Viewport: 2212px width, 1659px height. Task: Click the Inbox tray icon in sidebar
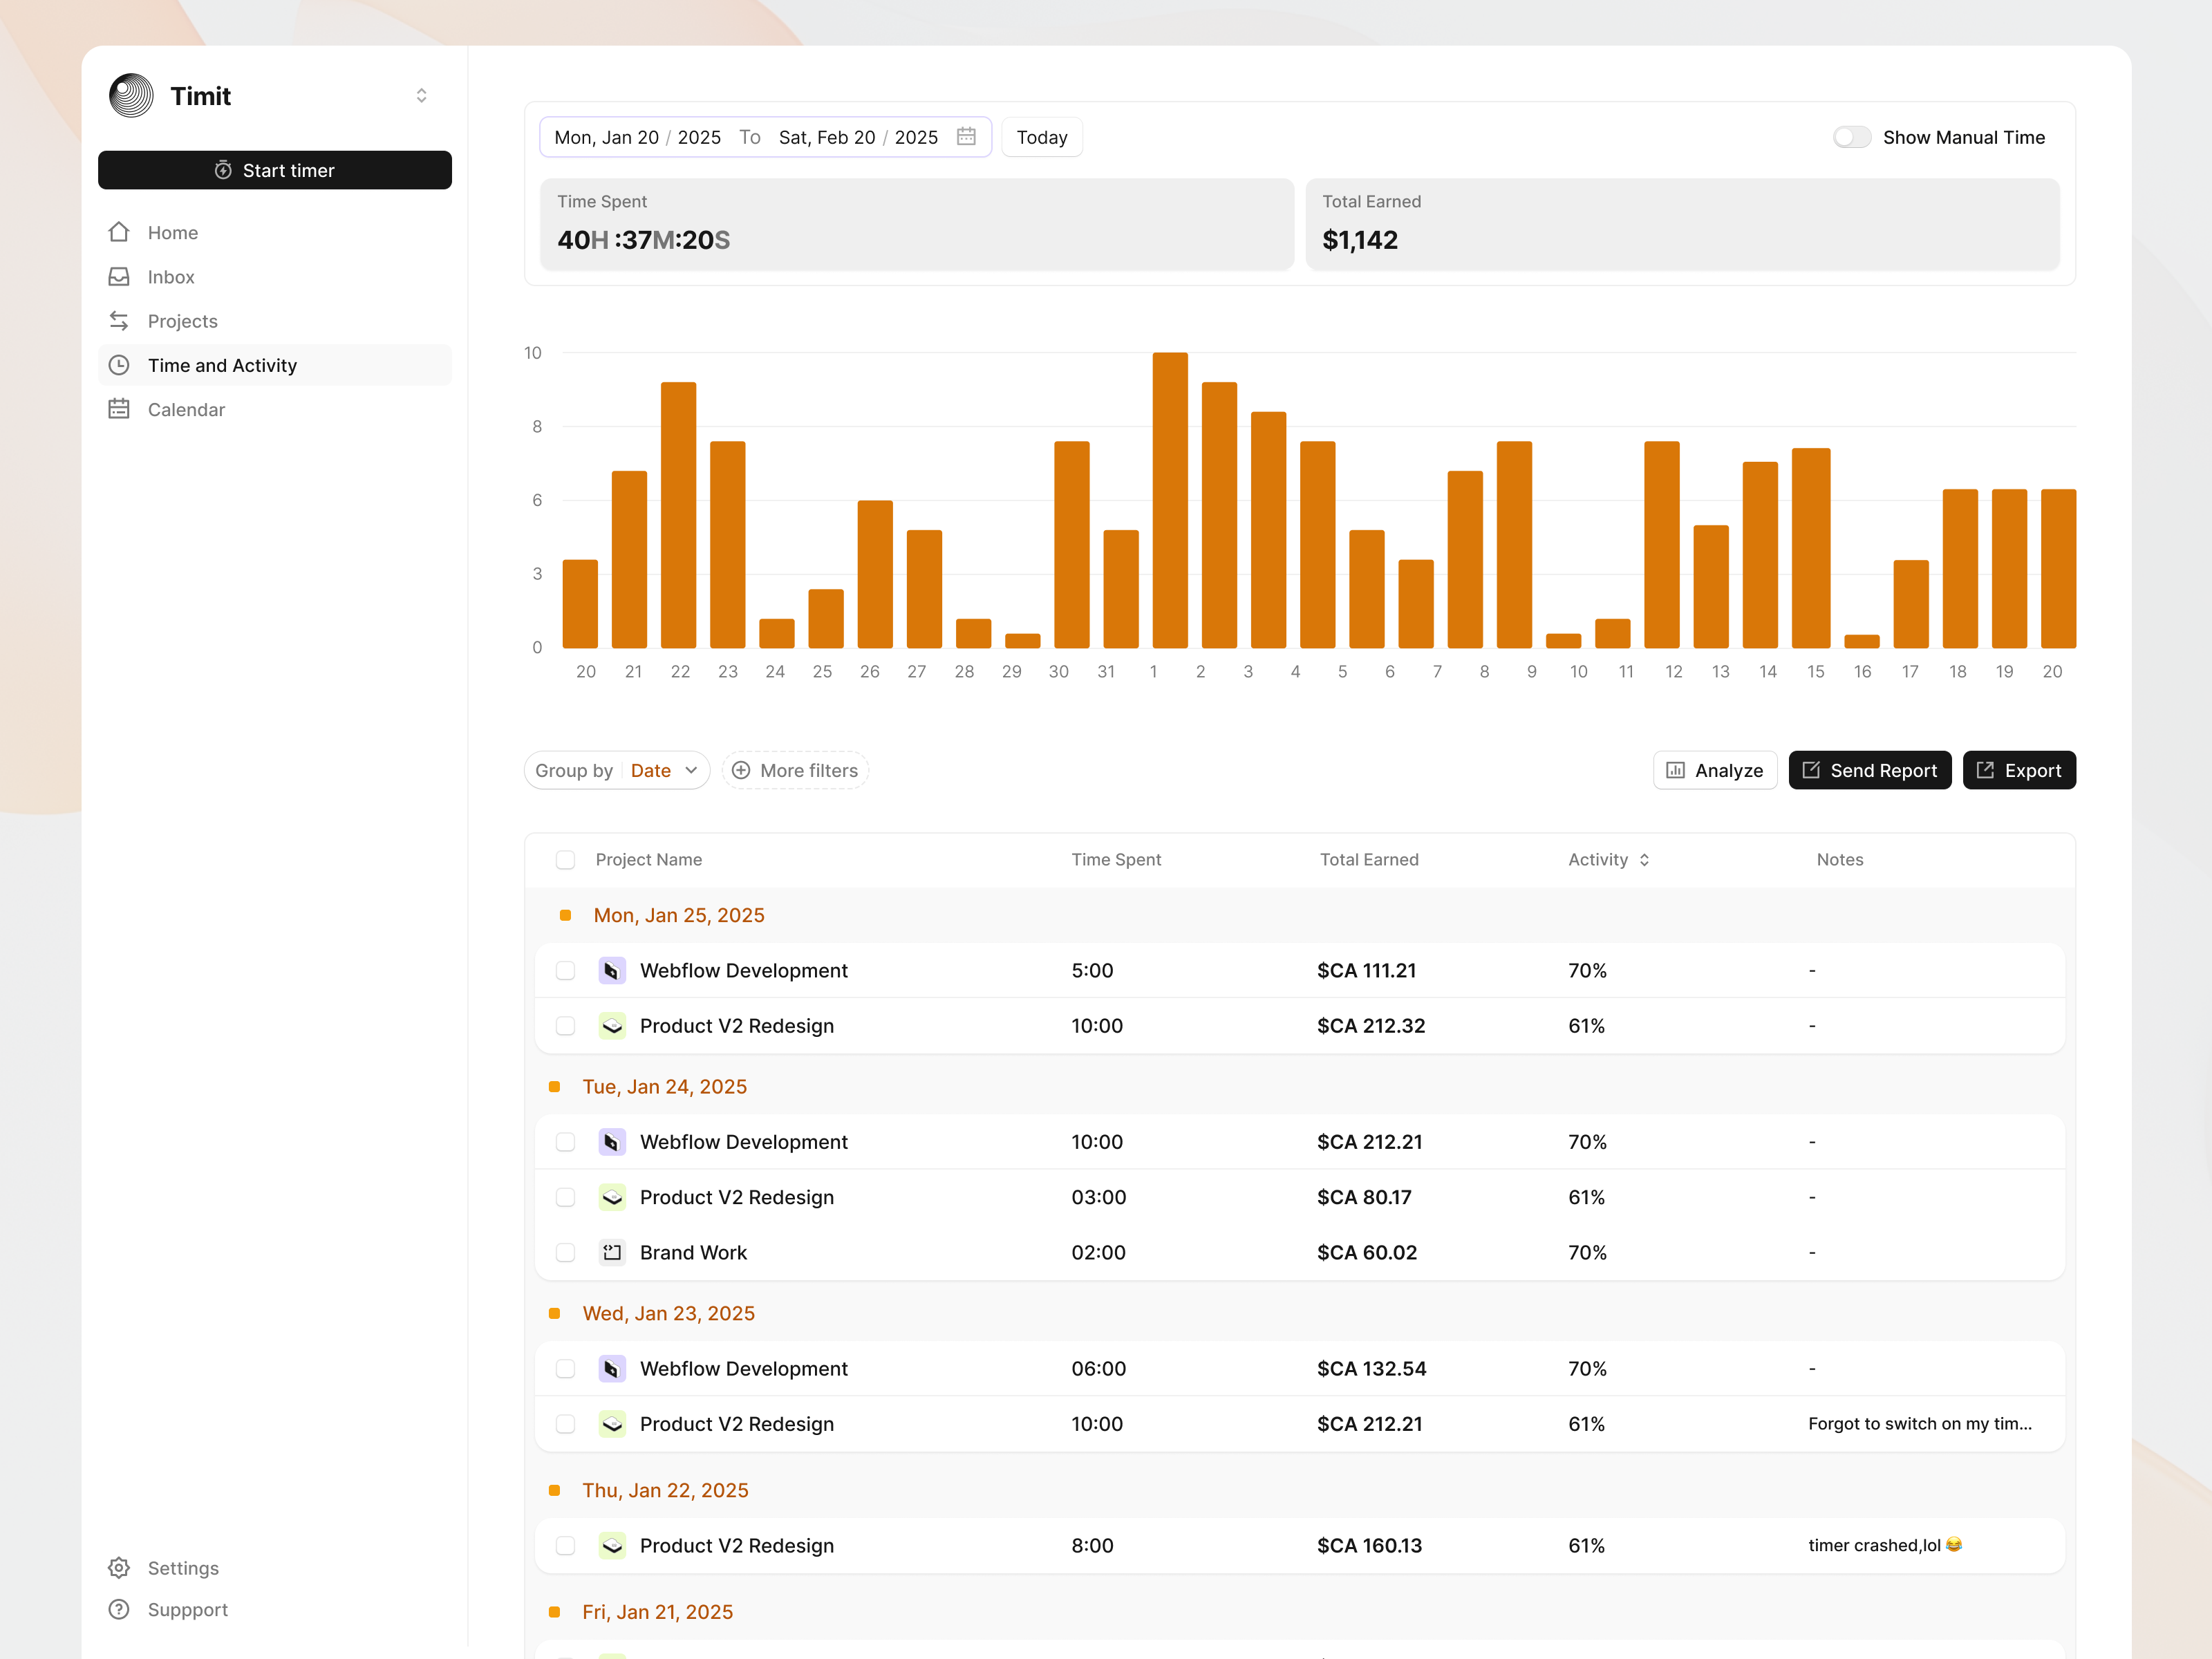119,277
